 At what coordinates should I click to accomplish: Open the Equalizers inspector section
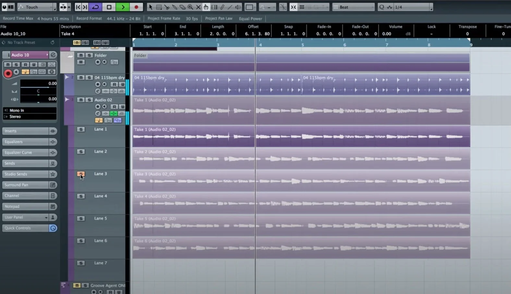pyautogui.click(x=25, y=142)
